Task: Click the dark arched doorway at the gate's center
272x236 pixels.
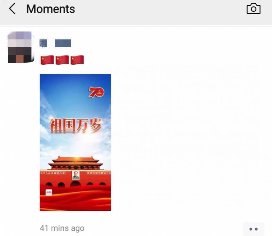Action: (x=75, y=184)
